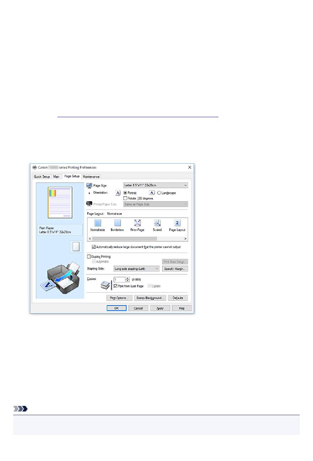Toggle the Automatic checkbox under Duplex Printing
Viewport: 313px width, 461px height.
(x=94, y=261)
